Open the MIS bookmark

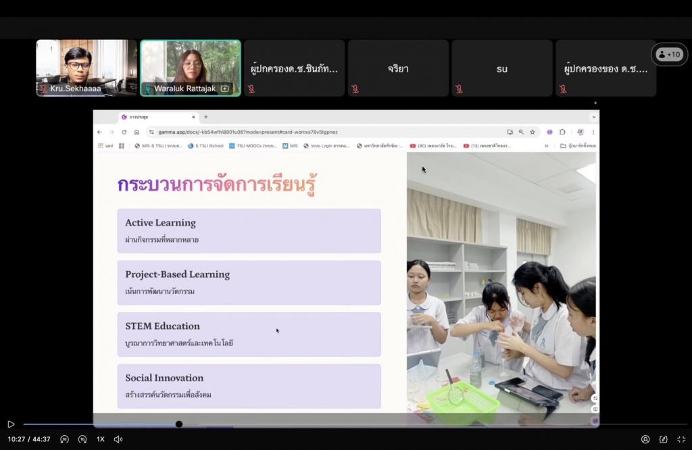[290, 145]
